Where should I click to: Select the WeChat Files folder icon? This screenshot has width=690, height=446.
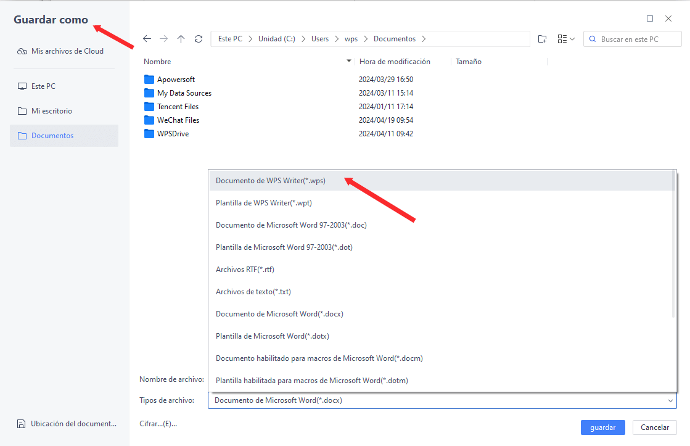[149, 120]
